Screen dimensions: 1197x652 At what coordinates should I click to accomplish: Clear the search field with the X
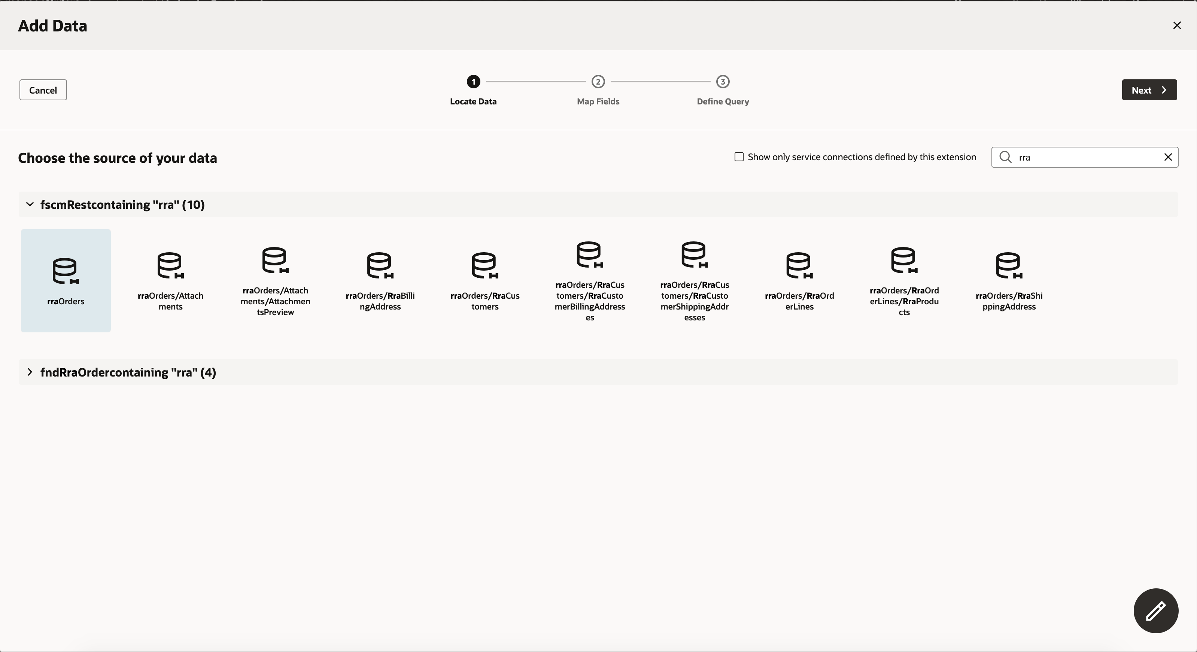pyautogui.click(x=1168, y=157)
